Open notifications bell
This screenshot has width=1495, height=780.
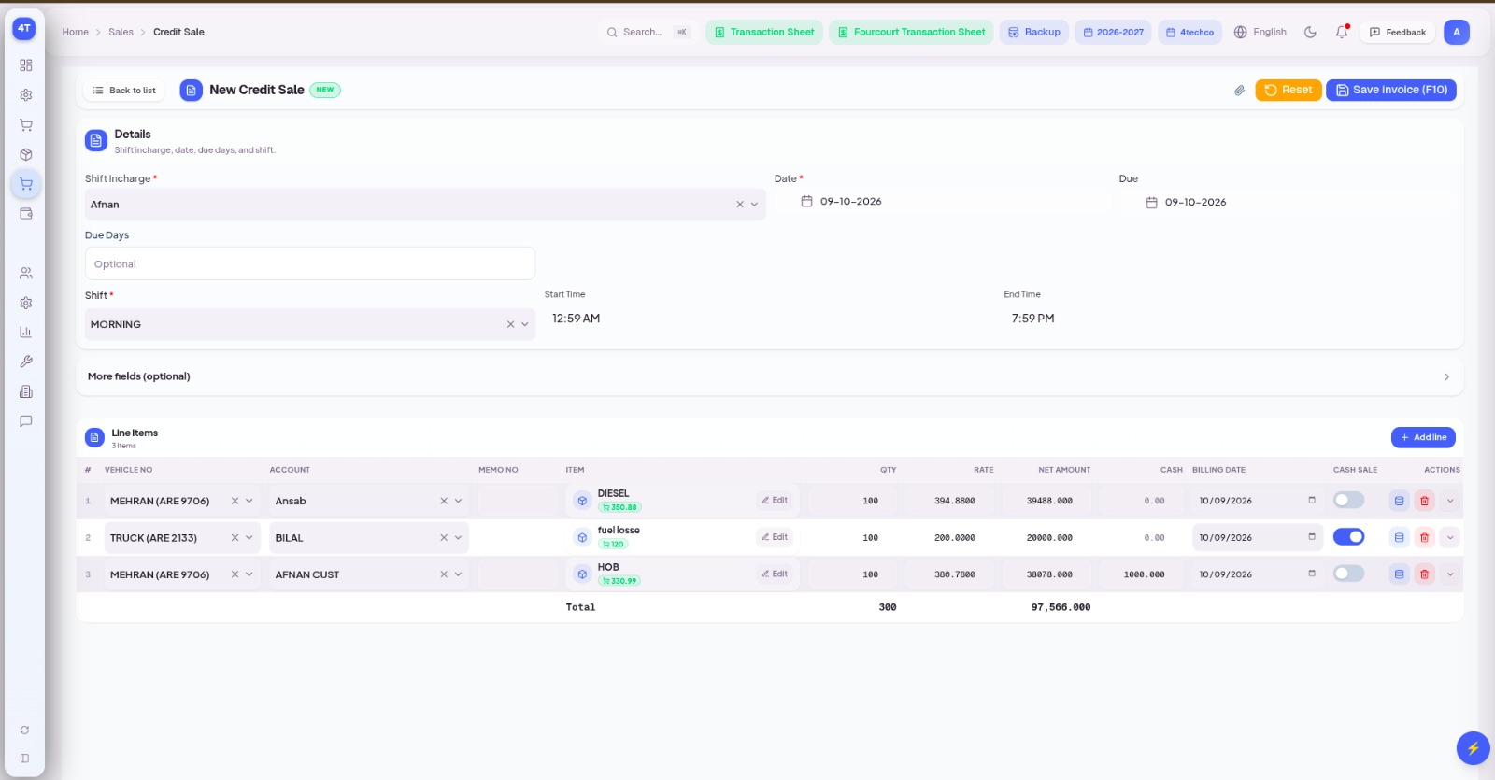(x=1342, y=32)
